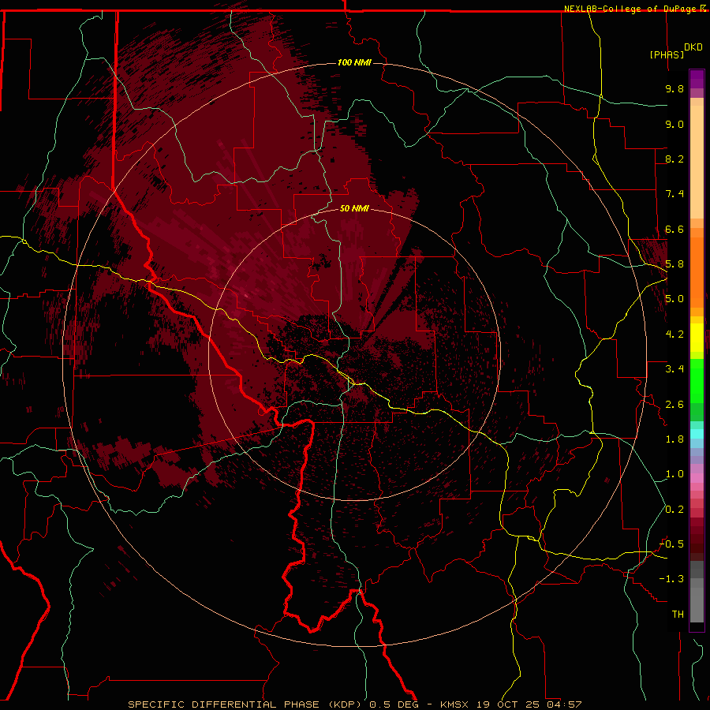Click the product caption at the bottom

[354, 704]
